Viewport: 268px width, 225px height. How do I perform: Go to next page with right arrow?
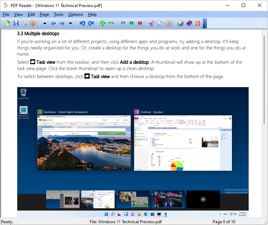click(x=62, y=23)
